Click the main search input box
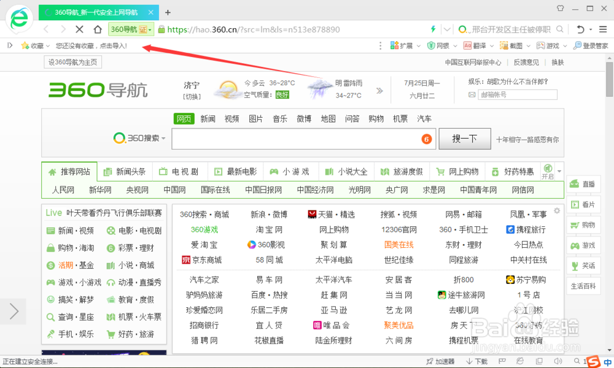This screenshot has width=614, height=368. (304, 139)
